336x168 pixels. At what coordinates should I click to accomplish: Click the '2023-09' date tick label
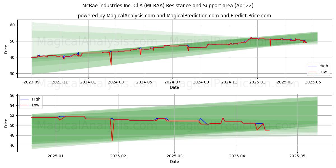tap(32, 82)
